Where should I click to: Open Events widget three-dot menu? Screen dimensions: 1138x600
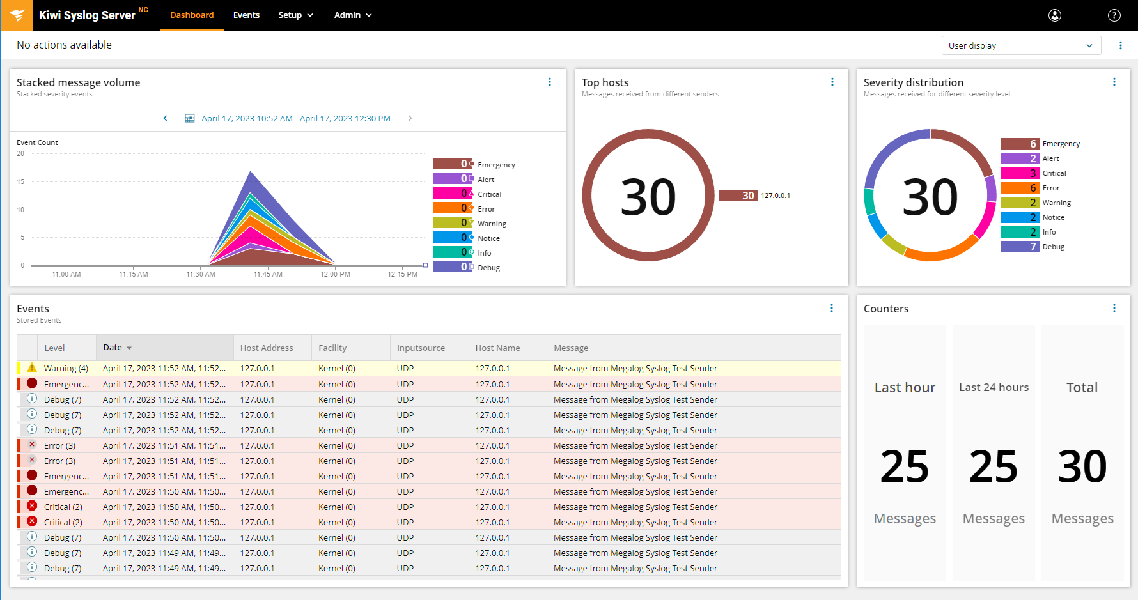tap(831, 308)
